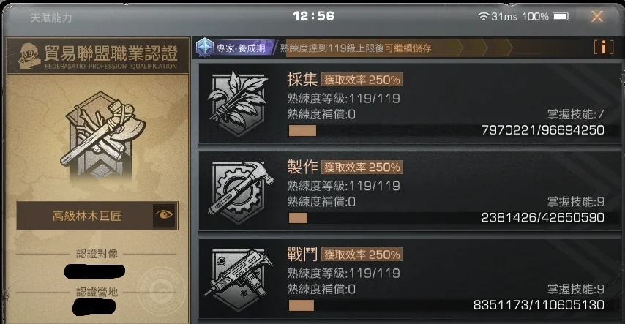Close the panel with the orange X
Screen dimensions: 625x324
(x=596, y=16)
